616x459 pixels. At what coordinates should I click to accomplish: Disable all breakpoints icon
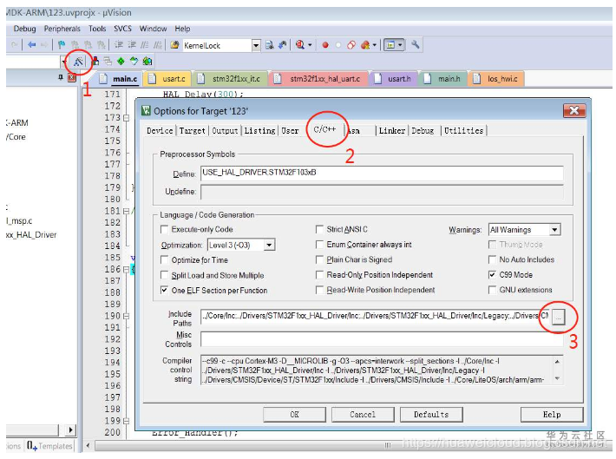pyautogui.click(x=351, y=45)
